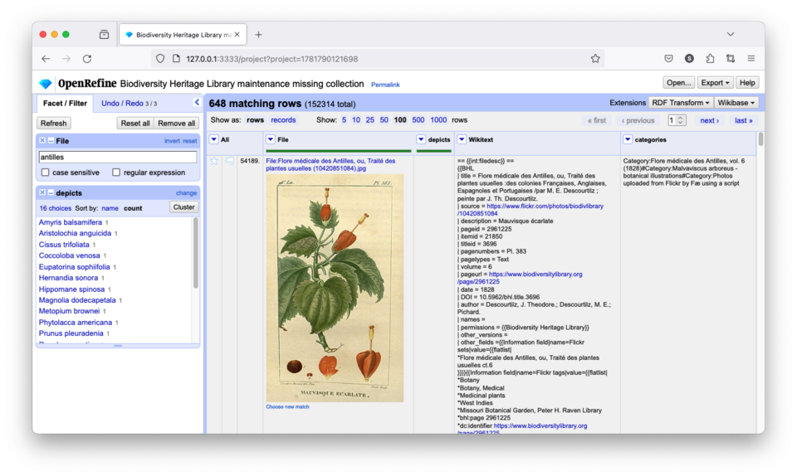Viewport: 797px width, 476px height.
Task: Open the All column dropdown menu
Action: (214, 139)
